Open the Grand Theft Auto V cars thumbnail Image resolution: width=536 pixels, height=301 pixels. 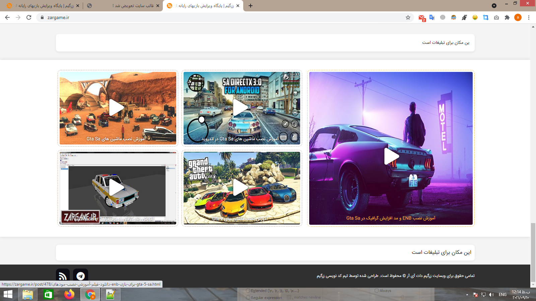pyautogui.click(x=242, y=188)
